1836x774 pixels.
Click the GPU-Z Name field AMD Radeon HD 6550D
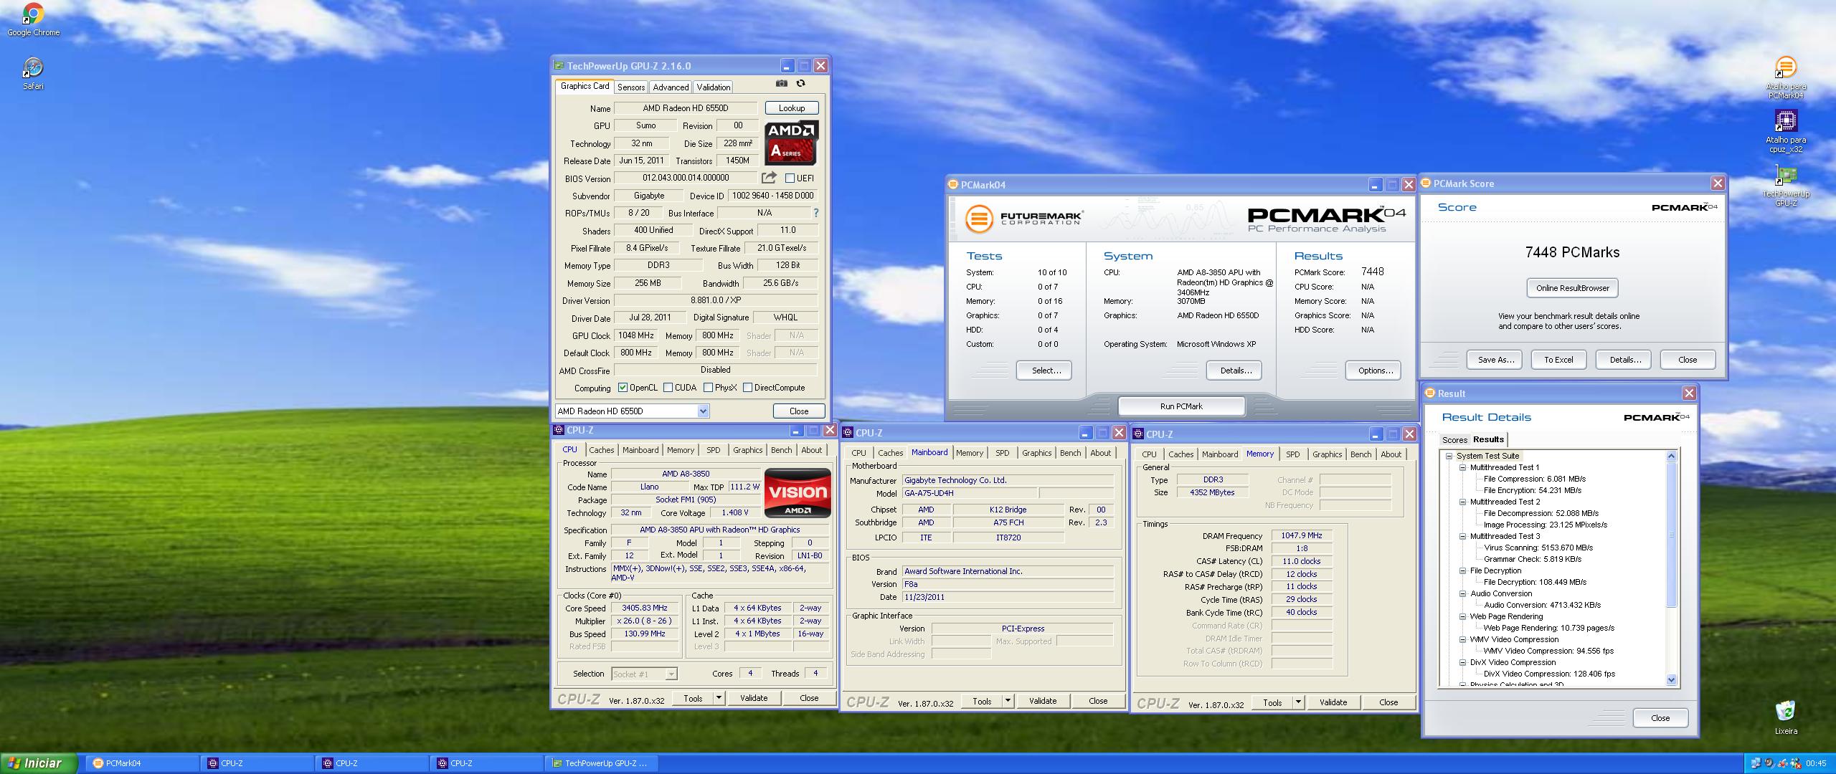coord(685,108)
